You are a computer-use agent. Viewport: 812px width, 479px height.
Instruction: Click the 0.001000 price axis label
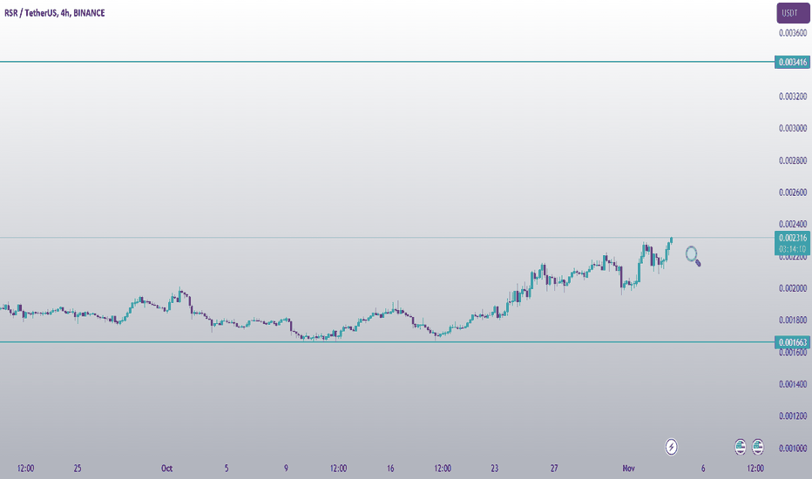point(793,449)
